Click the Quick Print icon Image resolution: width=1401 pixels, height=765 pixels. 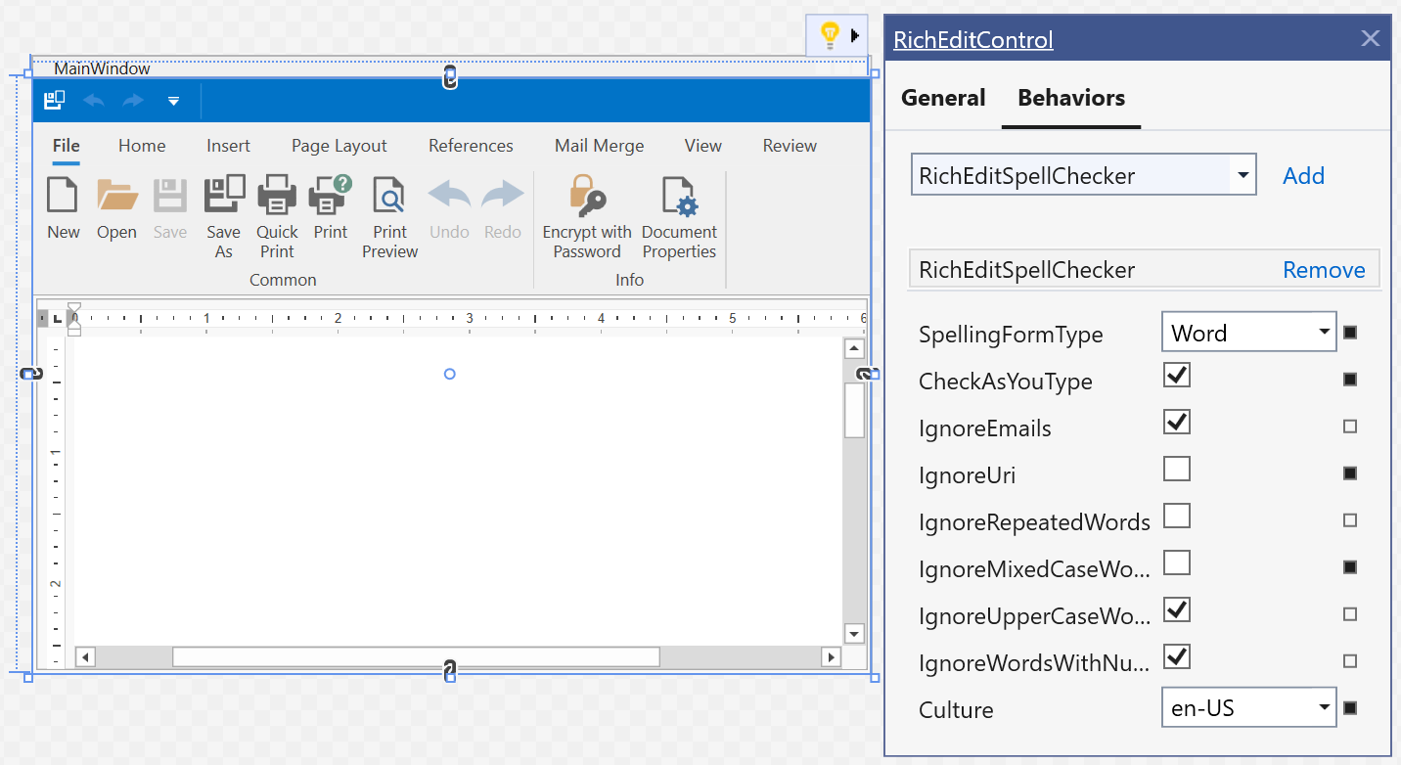277,196
